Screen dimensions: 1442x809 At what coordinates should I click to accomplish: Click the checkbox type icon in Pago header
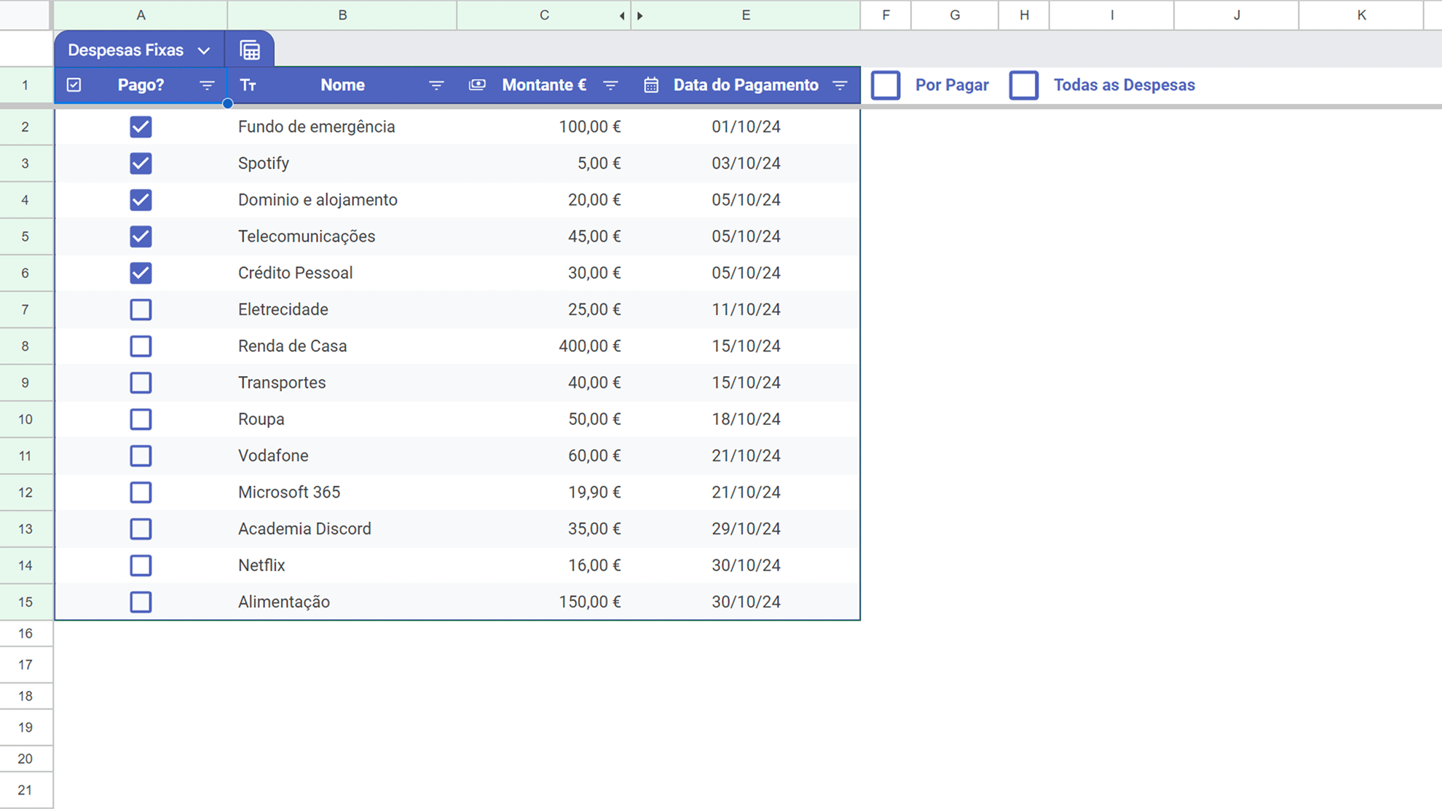tap(74, 85)
